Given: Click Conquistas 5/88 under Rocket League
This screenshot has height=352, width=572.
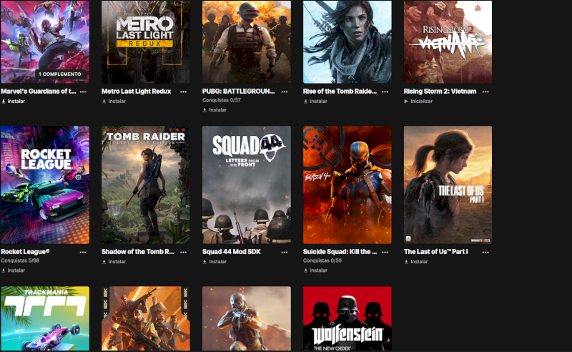Looking at the screenshot, I should pyautogui.click(x=20, y=260).
